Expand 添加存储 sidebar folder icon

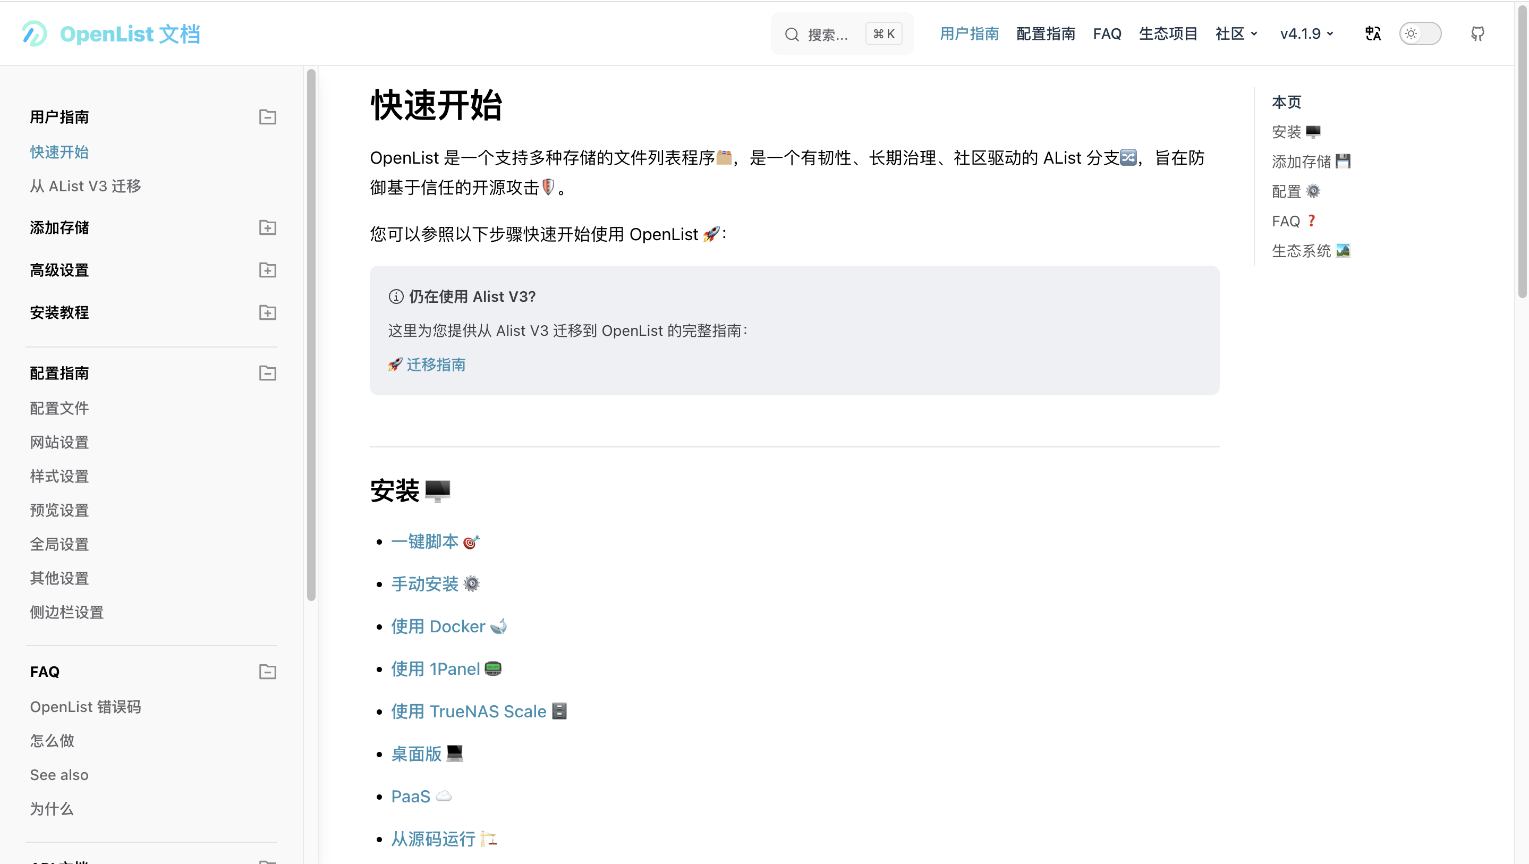268,227
